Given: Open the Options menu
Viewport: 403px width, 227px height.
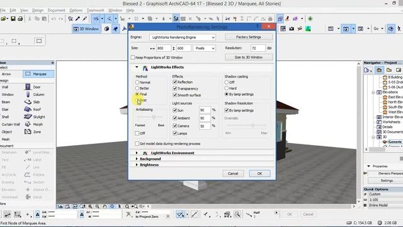Looking at the screenshot, I should pyautogui.click(x=76, y=10).
